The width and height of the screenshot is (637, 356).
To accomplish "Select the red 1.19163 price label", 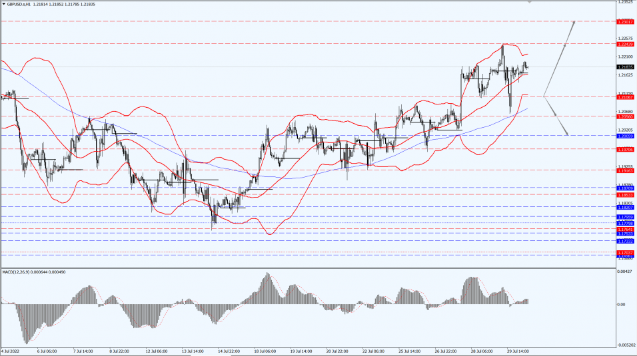I will pos(625,170).
